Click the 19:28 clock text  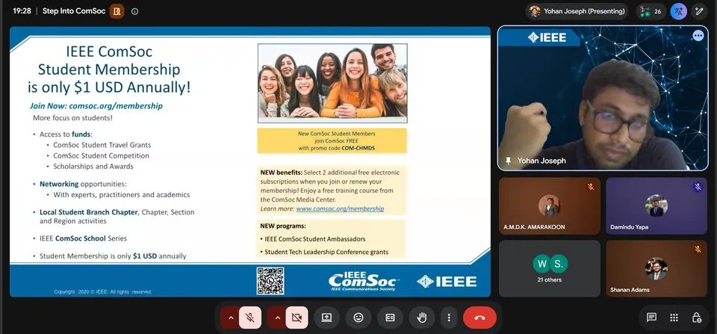pos(22,11)
